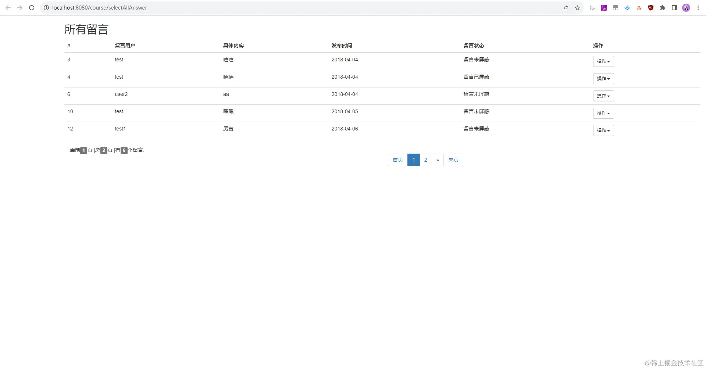Click the user name test1

click(x=120, y=129)
